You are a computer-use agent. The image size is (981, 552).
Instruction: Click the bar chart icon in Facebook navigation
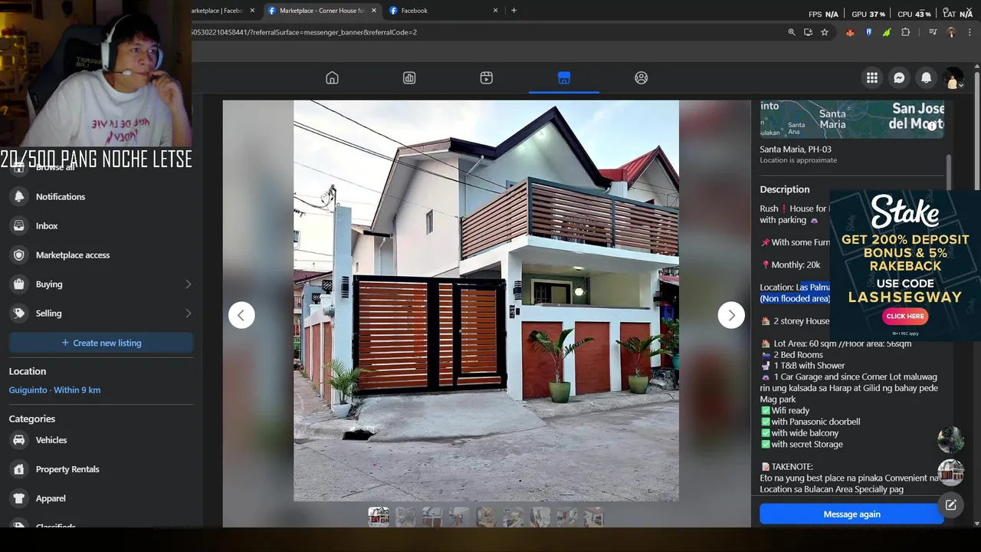point(409,77)
